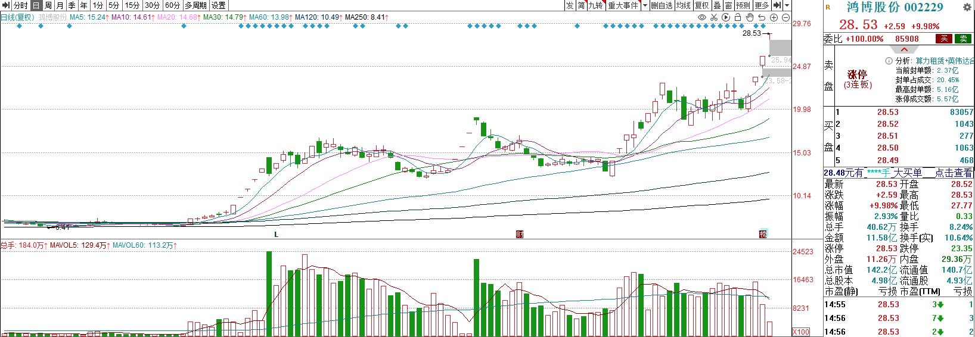Screen dimensions: 975x337
Task: Open the 算力租赁+英伟达 analysis link
Action: [x=945, y=61]
